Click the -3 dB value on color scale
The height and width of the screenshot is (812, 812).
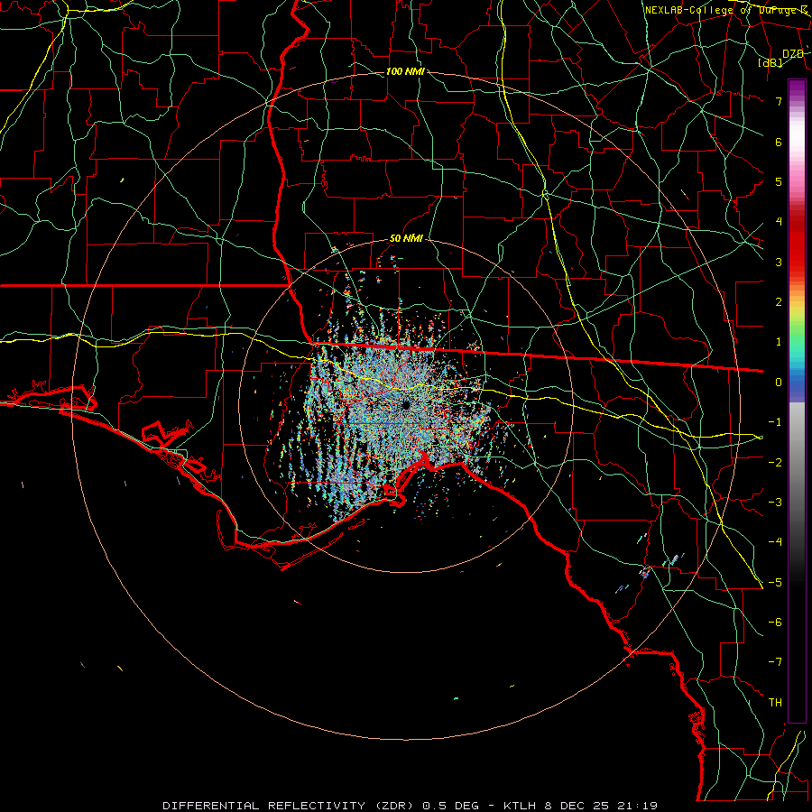[x=775, y=503]
